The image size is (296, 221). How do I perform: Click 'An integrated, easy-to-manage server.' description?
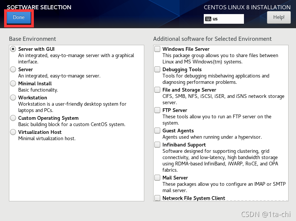pyautogui.click(x=59, y=76)
